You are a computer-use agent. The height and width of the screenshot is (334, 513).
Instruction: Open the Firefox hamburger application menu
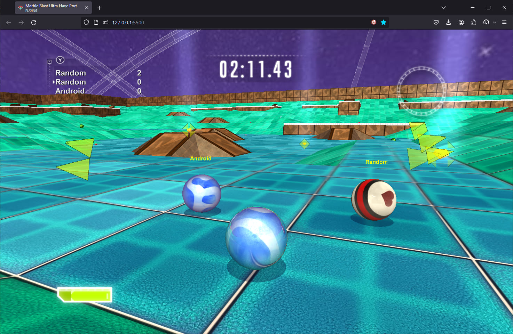[x=504, y=22]
